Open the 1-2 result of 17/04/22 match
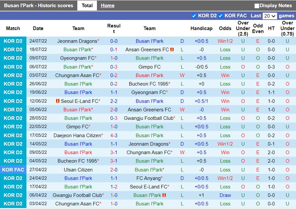Image resolution: width=296 pixels, height=209 pixels. 114,187
